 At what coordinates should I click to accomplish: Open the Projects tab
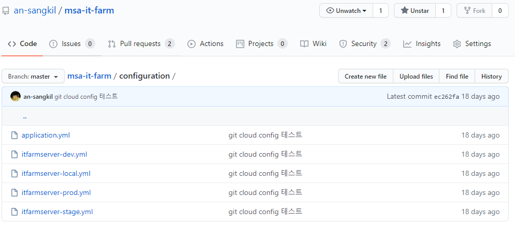[x=262, y=43]
